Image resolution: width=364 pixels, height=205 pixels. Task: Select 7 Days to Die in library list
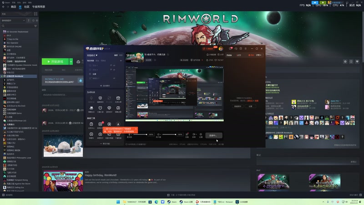click(x=12, y=39)
